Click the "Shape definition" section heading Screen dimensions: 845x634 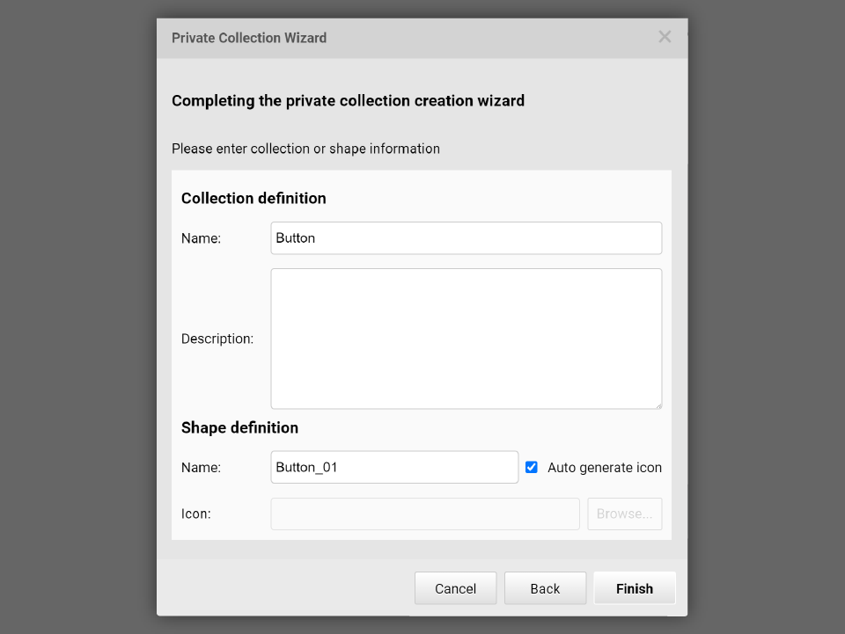[x=239, y=428]
